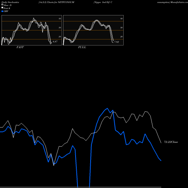
Task: Click the FAST stochastic chart label
Action: 20,47
